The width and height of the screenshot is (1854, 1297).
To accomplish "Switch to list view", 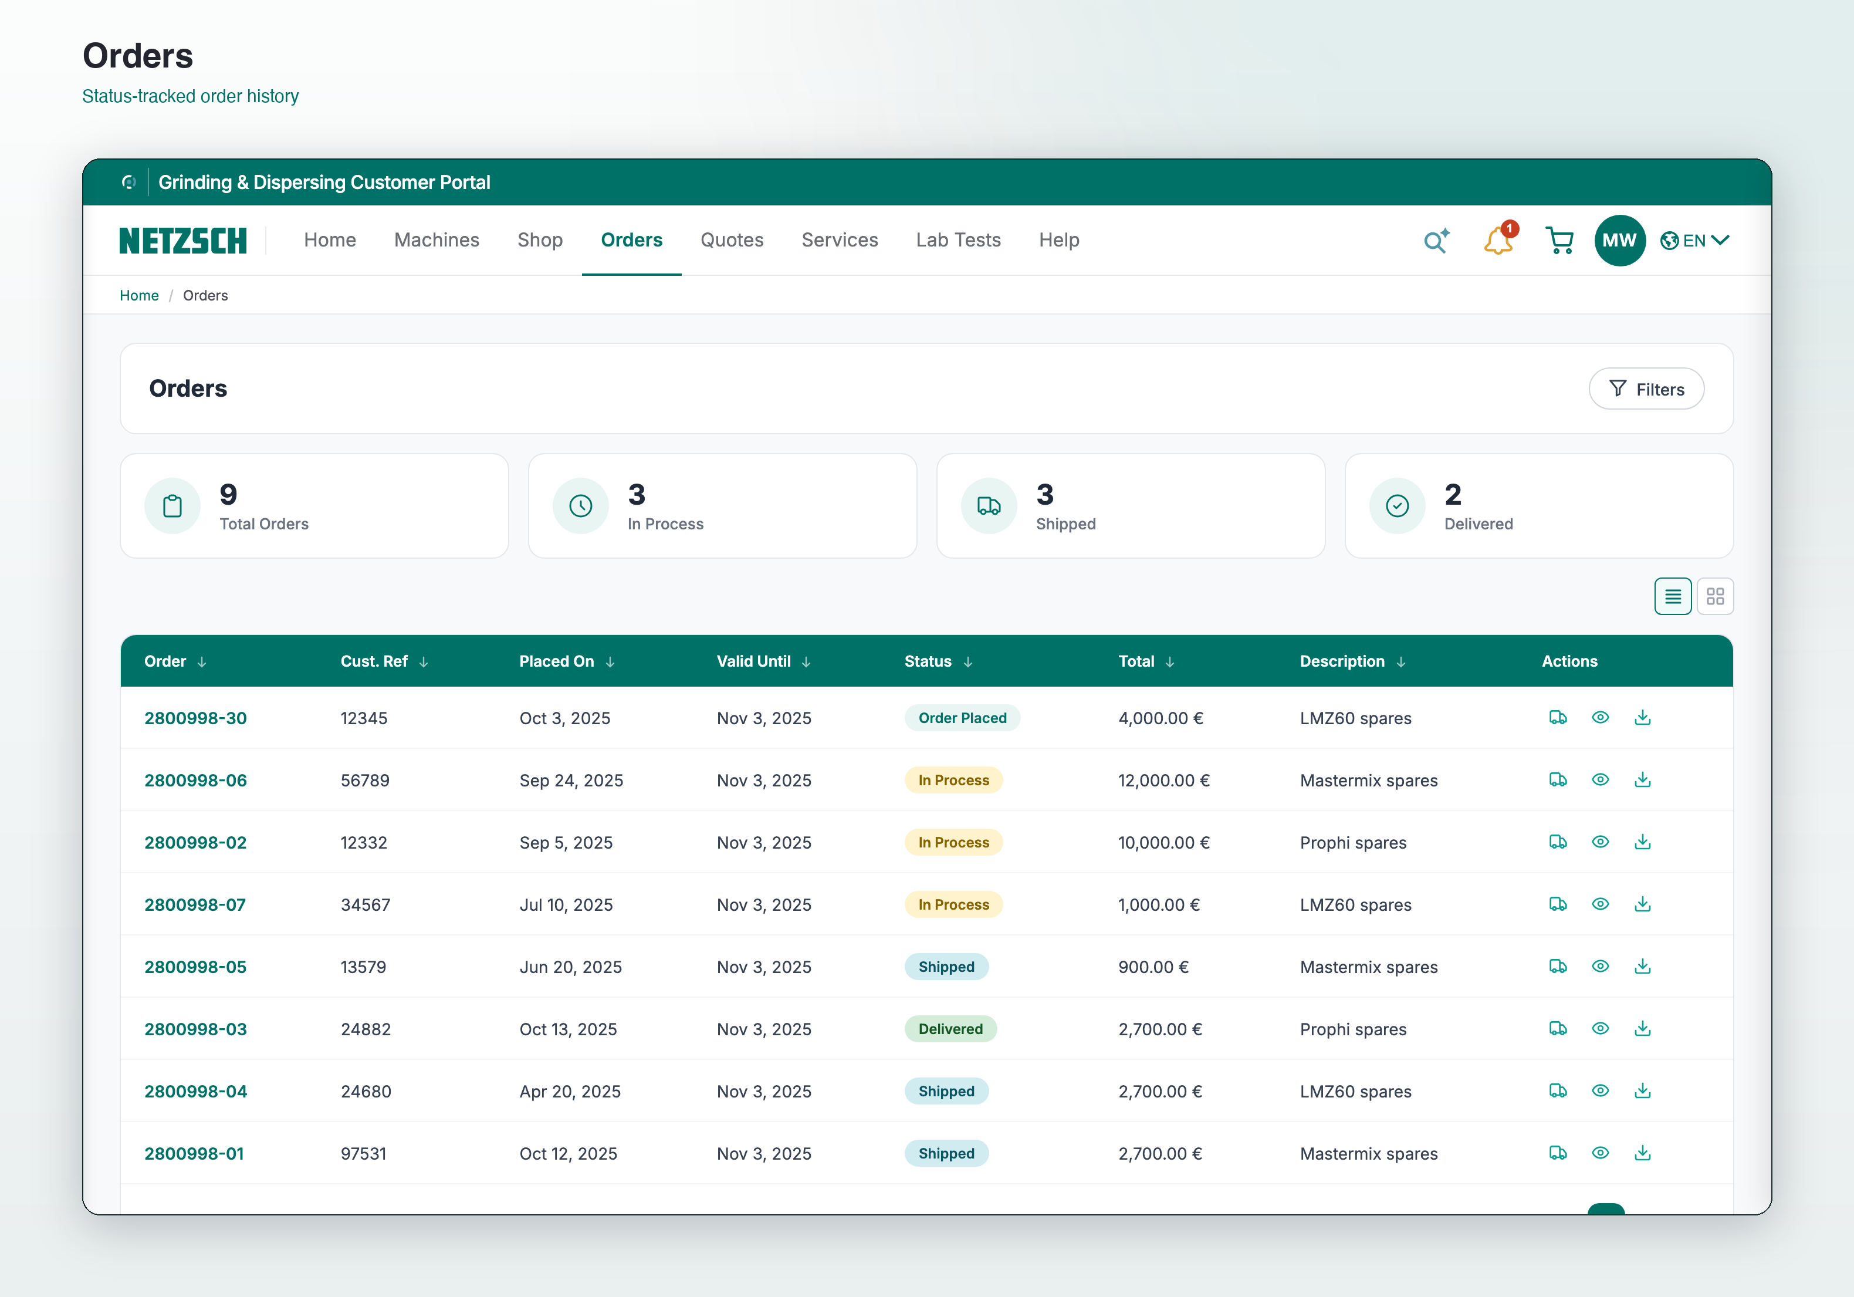I will (x=1672, y=597).
